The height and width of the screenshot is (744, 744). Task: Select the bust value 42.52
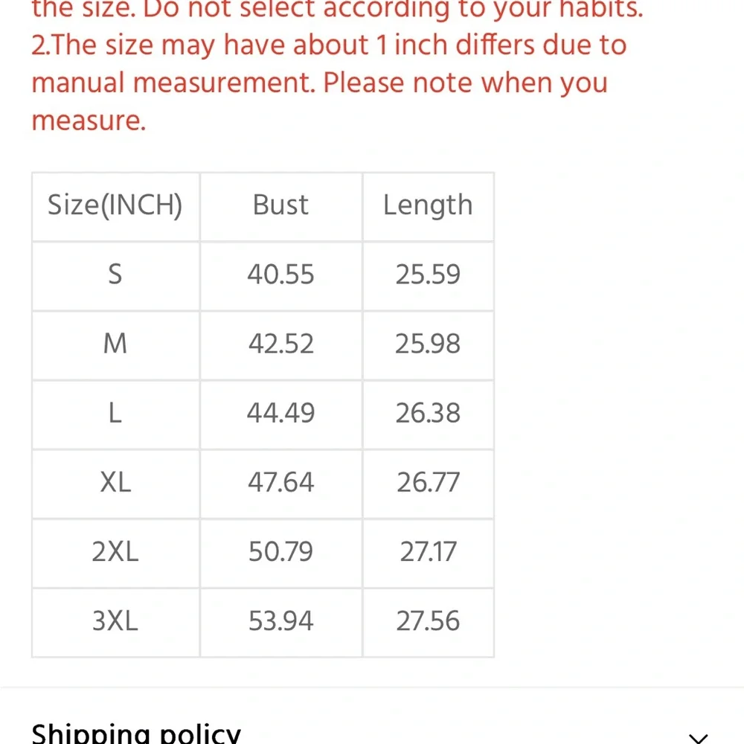point(281,344)
